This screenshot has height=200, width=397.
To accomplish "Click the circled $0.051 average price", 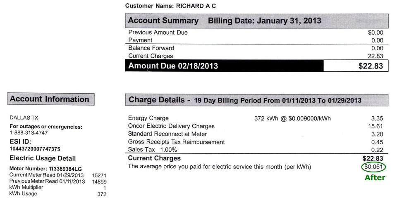I will [373, 167].
